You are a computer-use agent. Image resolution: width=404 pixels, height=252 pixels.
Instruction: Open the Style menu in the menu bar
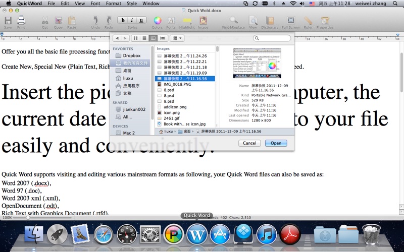pyautogui.click(x=132, y=4)
